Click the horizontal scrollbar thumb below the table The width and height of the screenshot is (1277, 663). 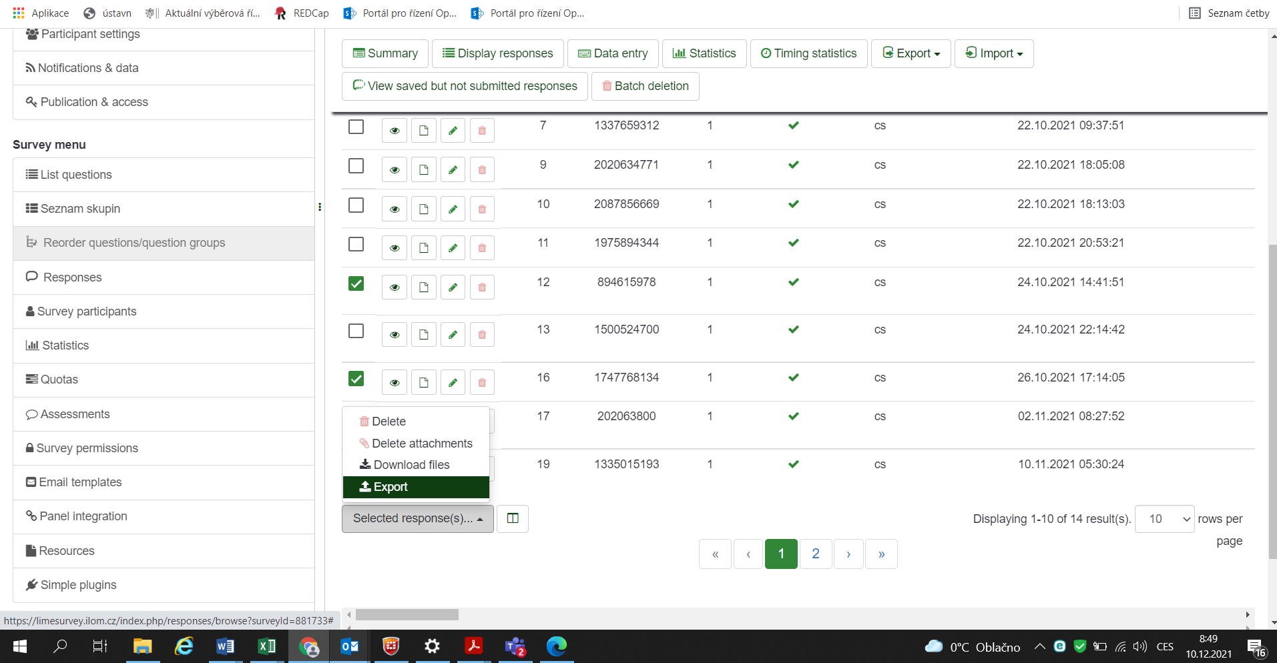pos(407,615)
